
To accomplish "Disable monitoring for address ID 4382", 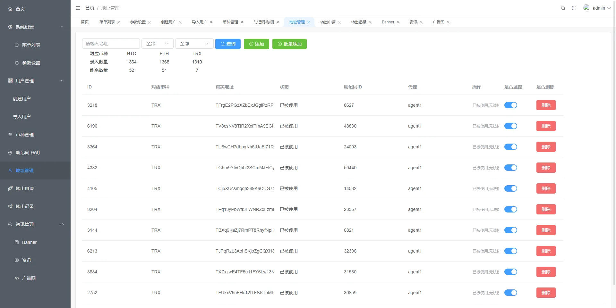I will pos(510,168).
